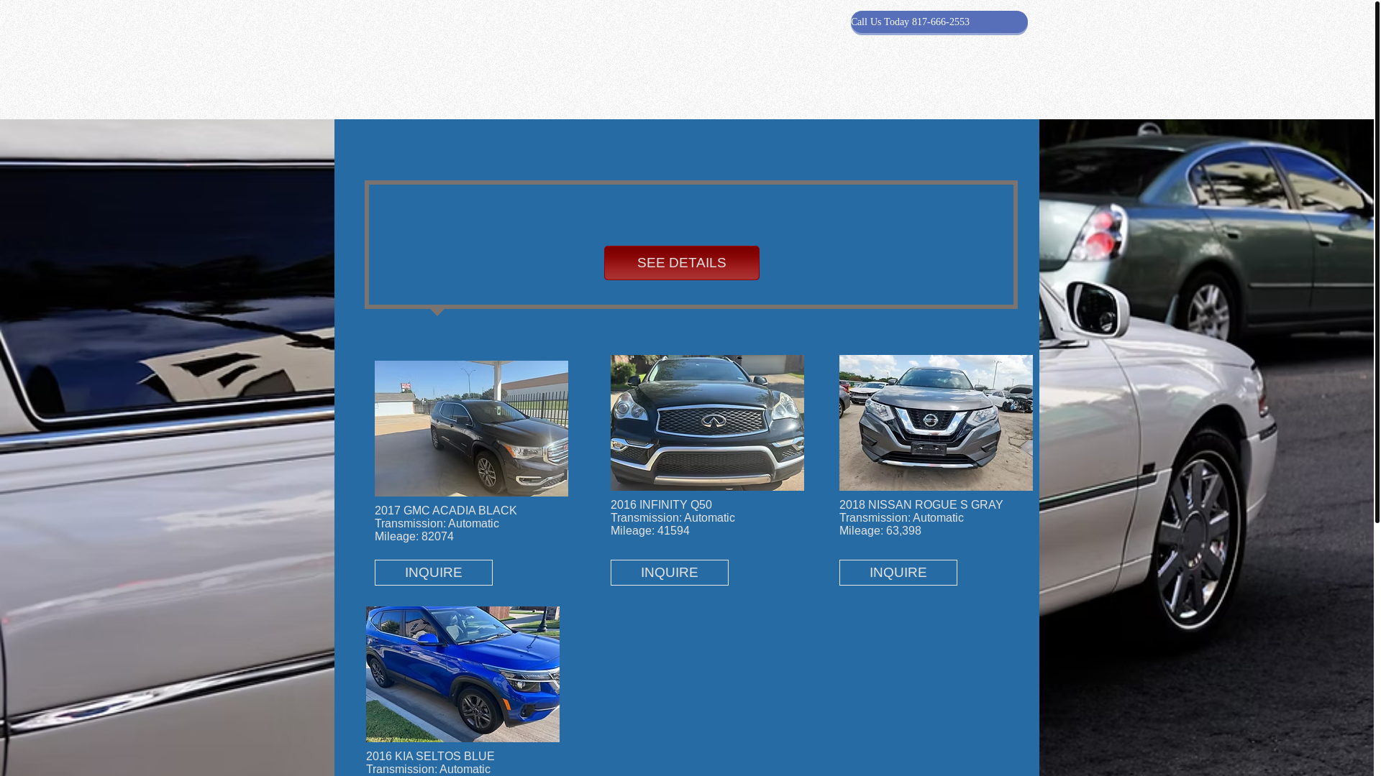The width and height of the screenshot is (1381, 776).
Task: Open the 2017 GMC Acadia Black photo
Action: pos(471,428)
